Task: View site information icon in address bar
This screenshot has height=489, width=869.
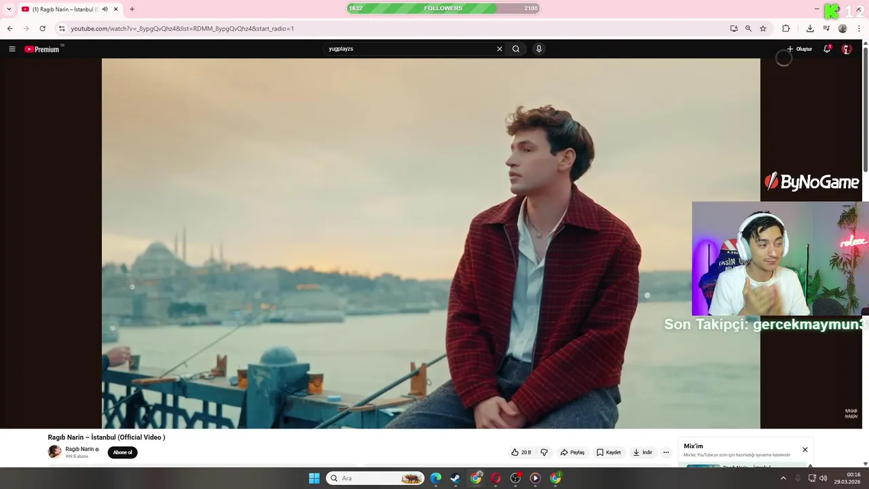Action: click(62, 29)
